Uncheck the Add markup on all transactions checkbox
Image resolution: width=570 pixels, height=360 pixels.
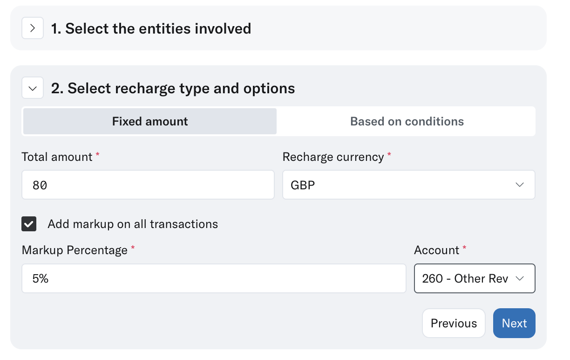[x=29, y=224]
